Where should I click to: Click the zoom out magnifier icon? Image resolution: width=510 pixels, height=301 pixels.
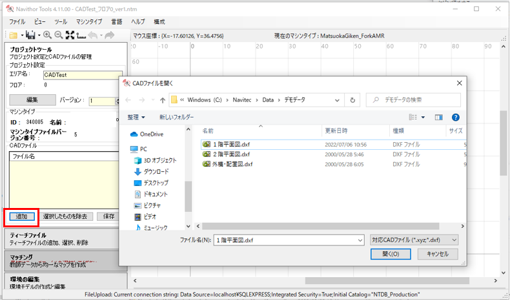(x=58, y=35)
